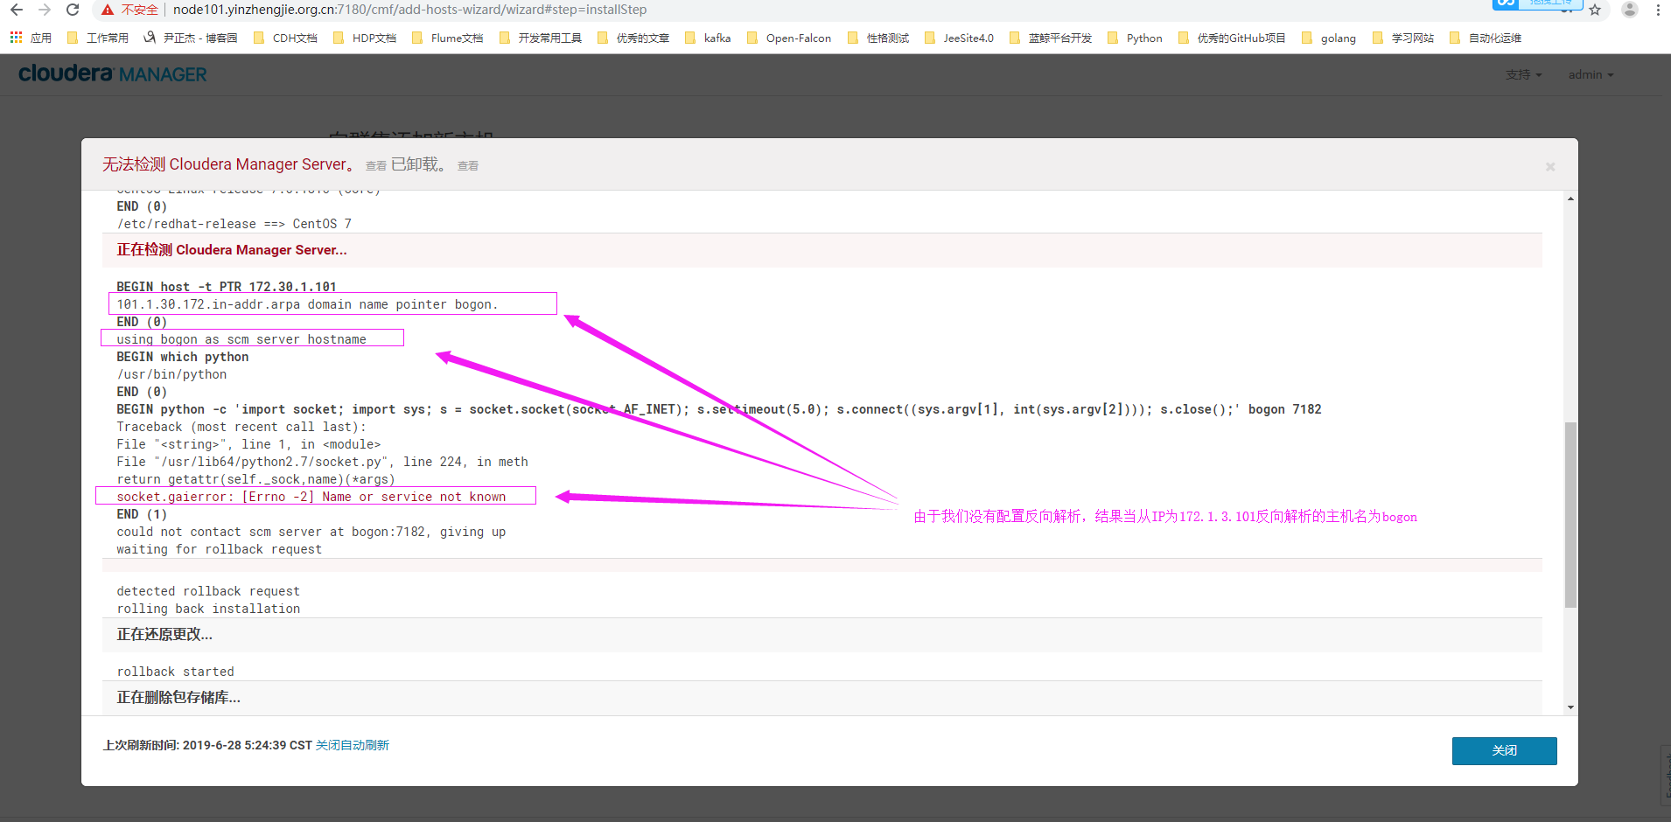Click the blue 关闭 button
Viewport: 1671px width, 822px height.
coord(1504,750)
